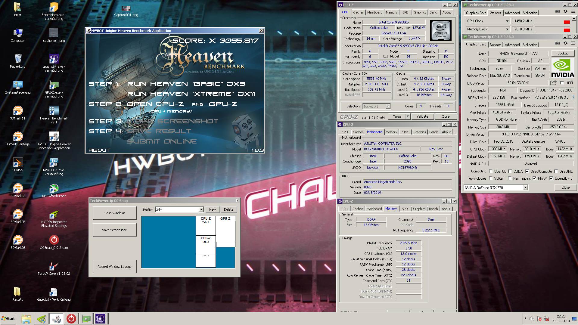
Task: Click Memory Clock sensor graph bar
Action: click(552, 29)
